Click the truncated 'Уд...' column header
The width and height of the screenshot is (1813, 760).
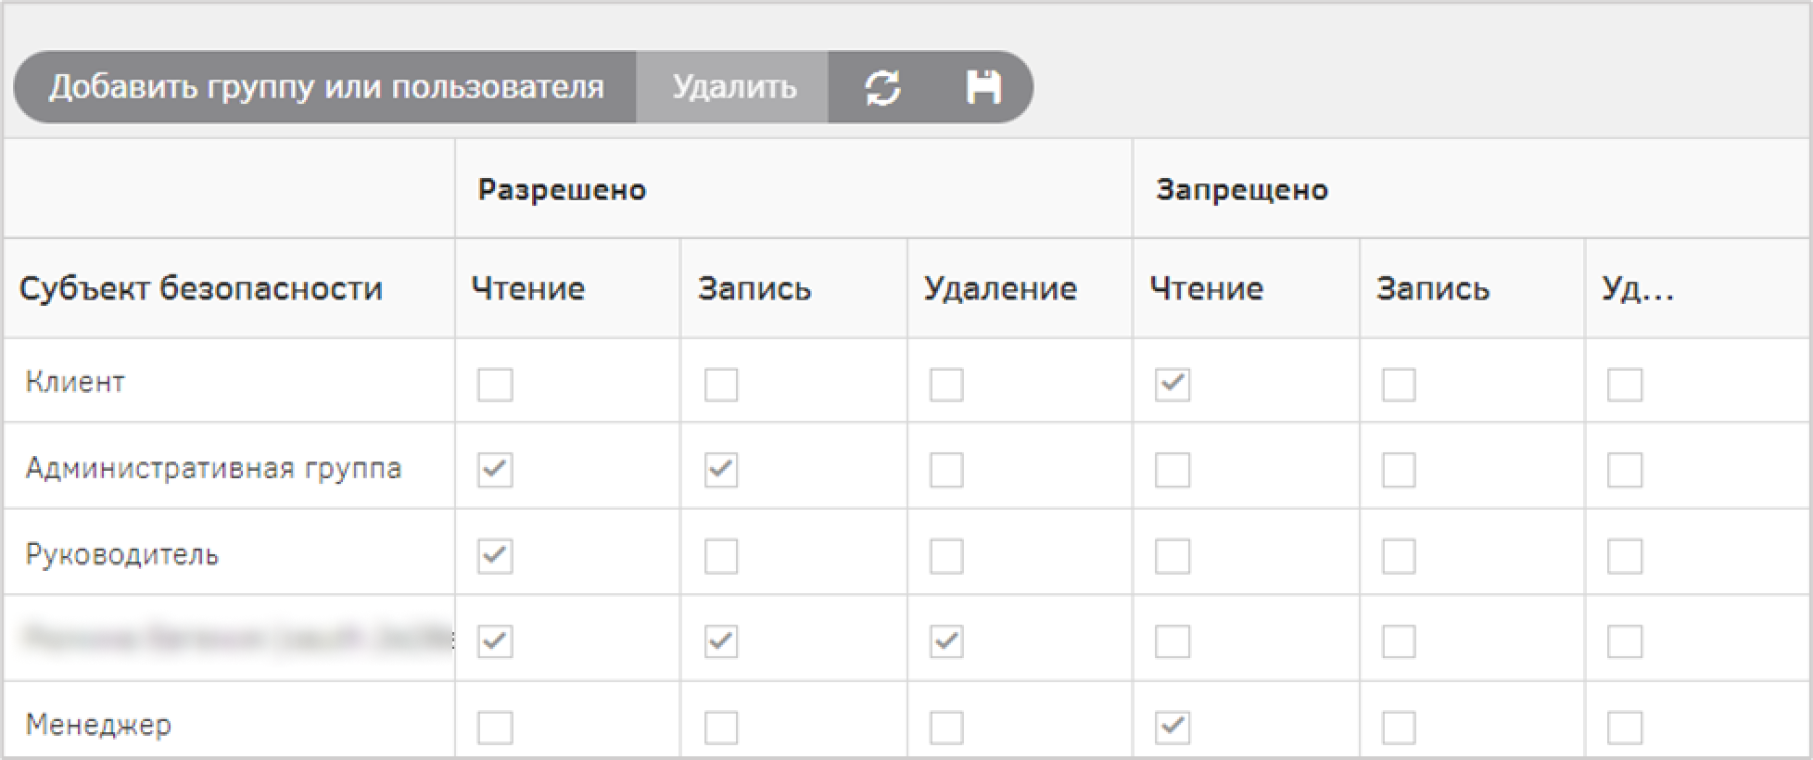coord(1638,289)
